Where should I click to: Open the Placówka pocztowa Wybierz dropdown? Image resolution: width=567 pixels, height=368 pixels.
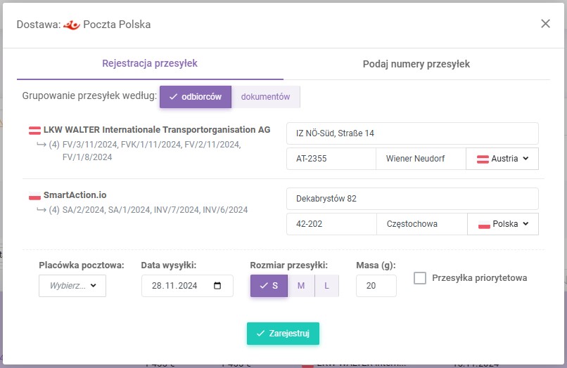[x=72, y=286]
